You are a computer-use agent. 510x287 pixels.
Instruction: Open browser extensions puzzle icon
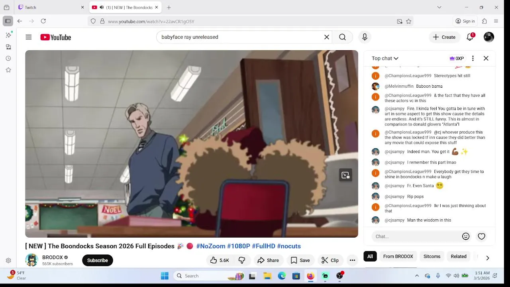pyautogui.click(x=484, y=21)
